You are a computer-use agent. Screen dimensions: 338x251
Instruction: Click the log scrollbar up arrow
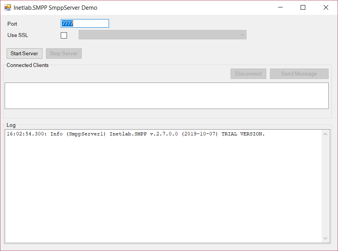coord(326,134)
